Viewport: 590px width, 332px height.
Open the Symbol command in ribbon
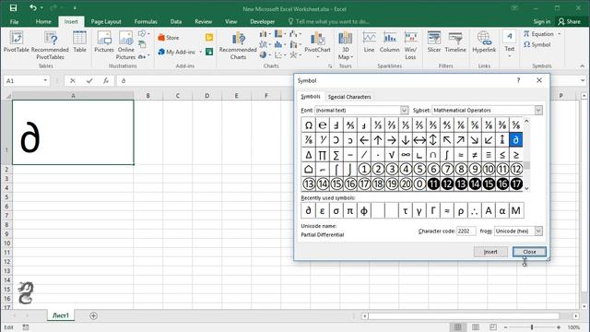[x=537, y=44]
